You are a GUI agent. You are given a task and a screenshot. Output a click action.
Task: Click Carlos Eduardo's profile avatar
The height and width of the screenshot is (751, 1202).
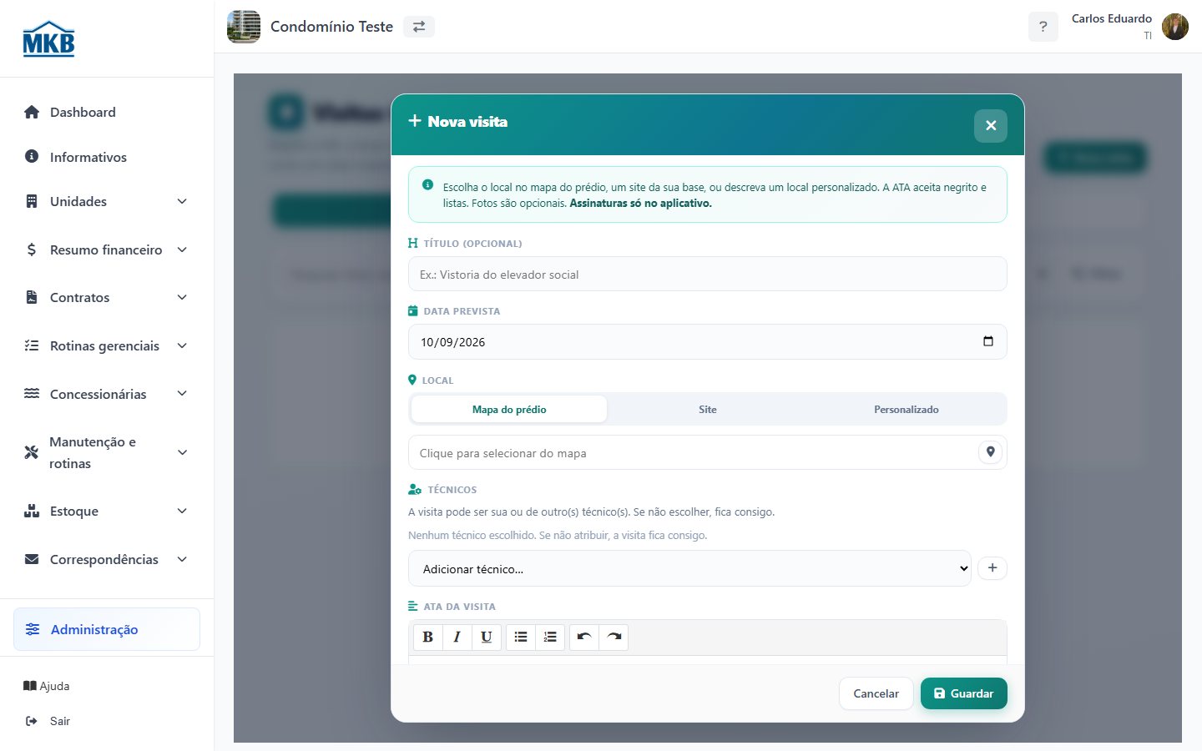pyautogui.click(x=1175, y=27)
